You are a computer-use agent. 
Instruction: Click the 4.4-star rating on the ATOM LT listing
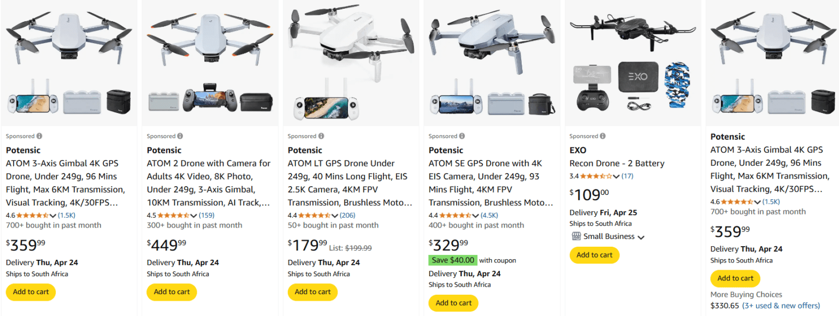(313, 215)
